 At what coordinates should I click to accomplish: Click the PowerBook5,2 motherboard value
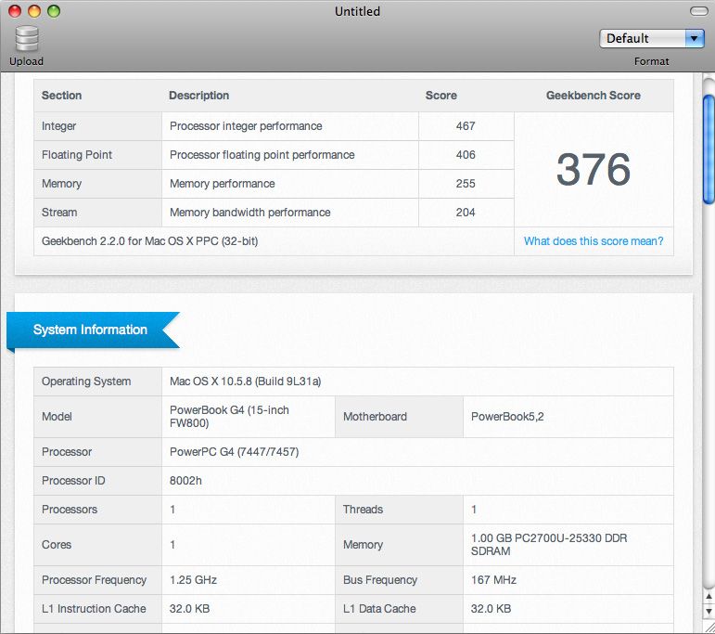pyautogui.click(x=507, y=417)
